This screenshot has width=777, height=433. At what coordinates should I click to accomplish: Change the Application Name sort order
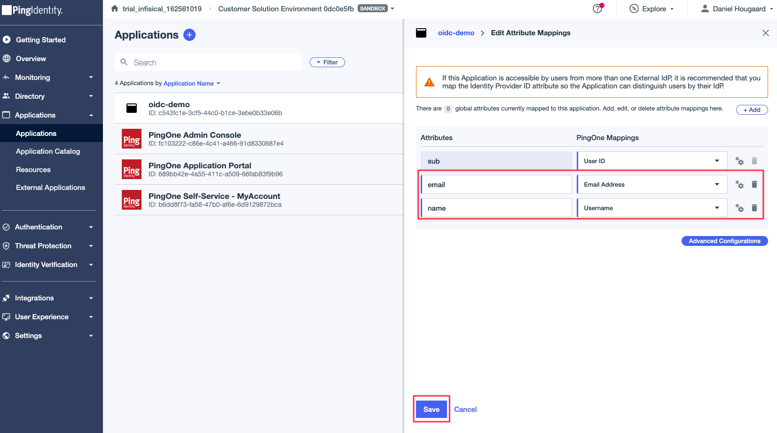pos(192,83)
